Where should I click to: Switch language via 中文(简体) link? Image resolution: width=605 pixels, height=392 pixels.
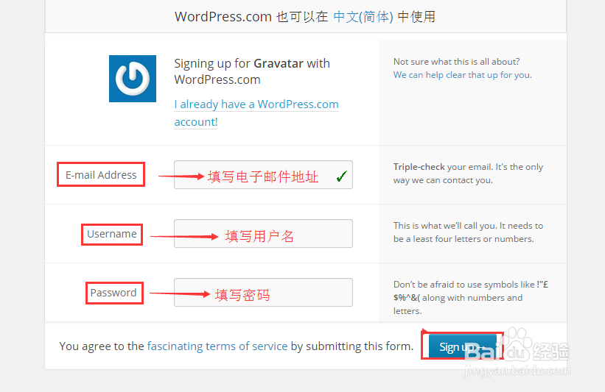coord(363,17)
